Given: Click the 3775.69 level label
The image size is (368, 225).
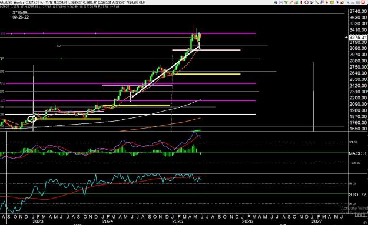Looking at the screenshot, I should pos(20,13).
